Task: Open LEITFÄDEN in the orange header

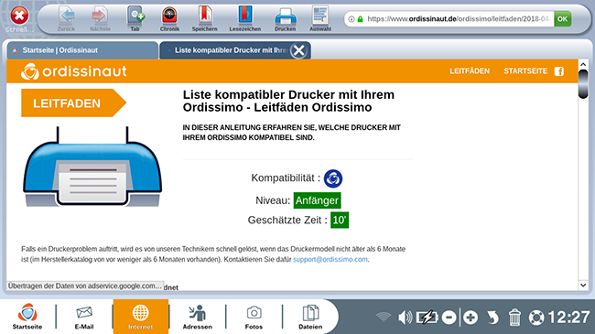Action: pos(470,71)
